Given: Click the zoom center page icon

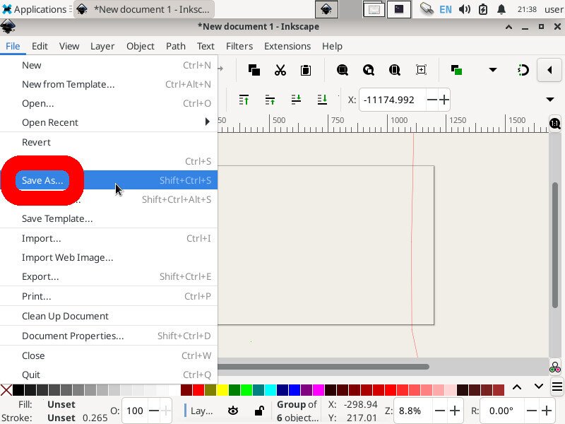Looking at the screenshot, I should coord(421,69).
